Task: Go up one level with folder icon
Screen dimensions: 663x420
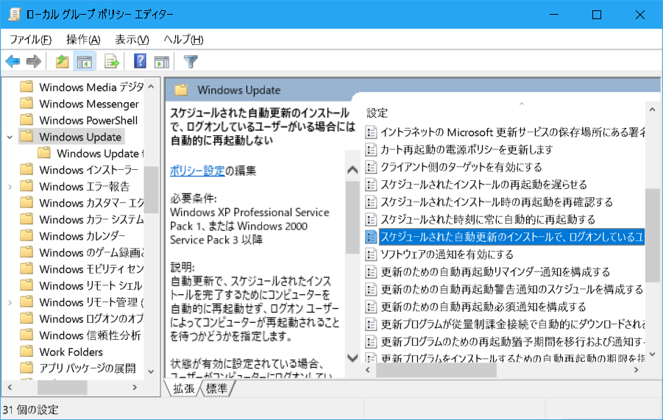Action: [63, 62]
